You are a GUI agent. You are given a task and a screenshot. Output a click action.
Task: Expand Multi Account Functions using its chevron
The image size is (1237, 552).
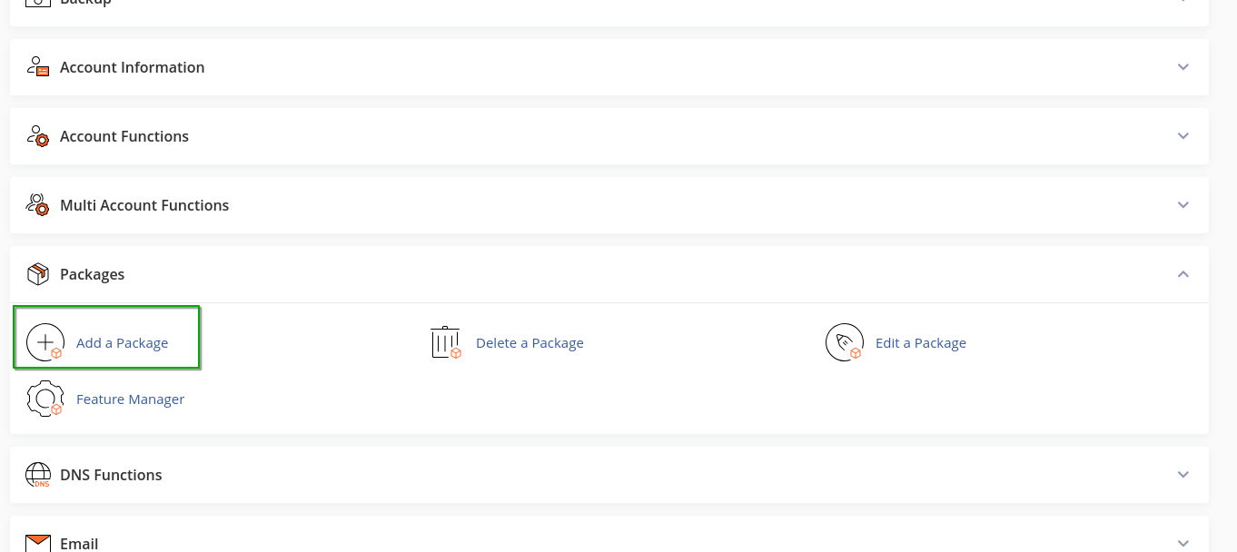[1183, 205]
